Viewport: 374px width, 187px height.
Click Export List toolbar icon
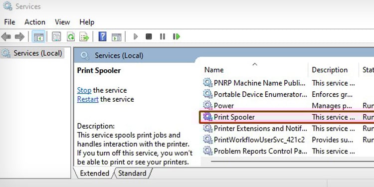coord(84,37)
